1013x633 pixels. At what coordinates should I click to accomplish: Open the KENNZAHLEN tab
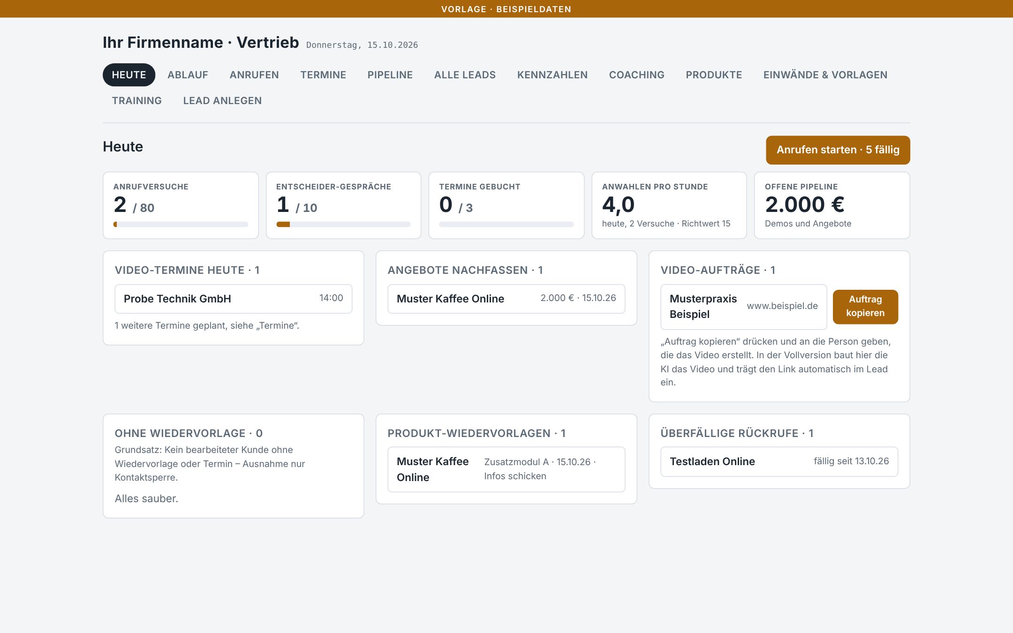click(552, 75)
